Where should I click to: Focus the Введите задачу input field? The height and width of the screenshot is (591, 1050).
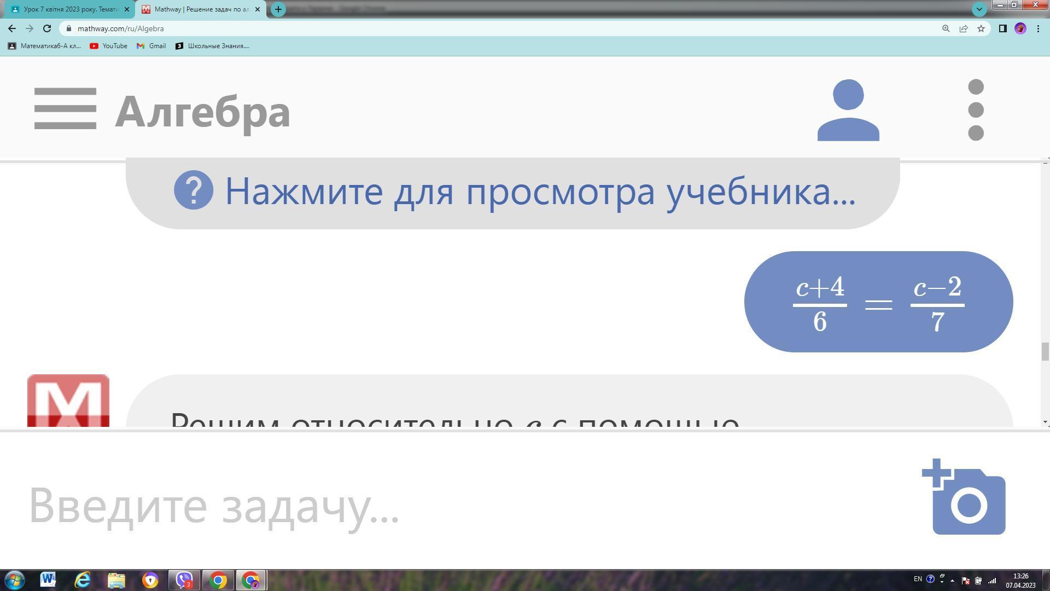470,505
